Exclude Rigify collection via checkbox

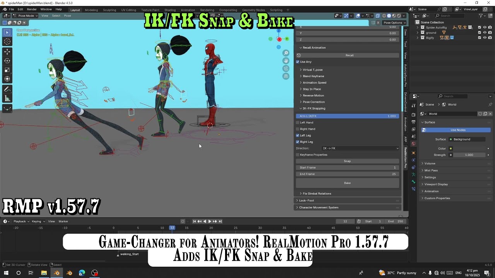click(x=480, y=37)
